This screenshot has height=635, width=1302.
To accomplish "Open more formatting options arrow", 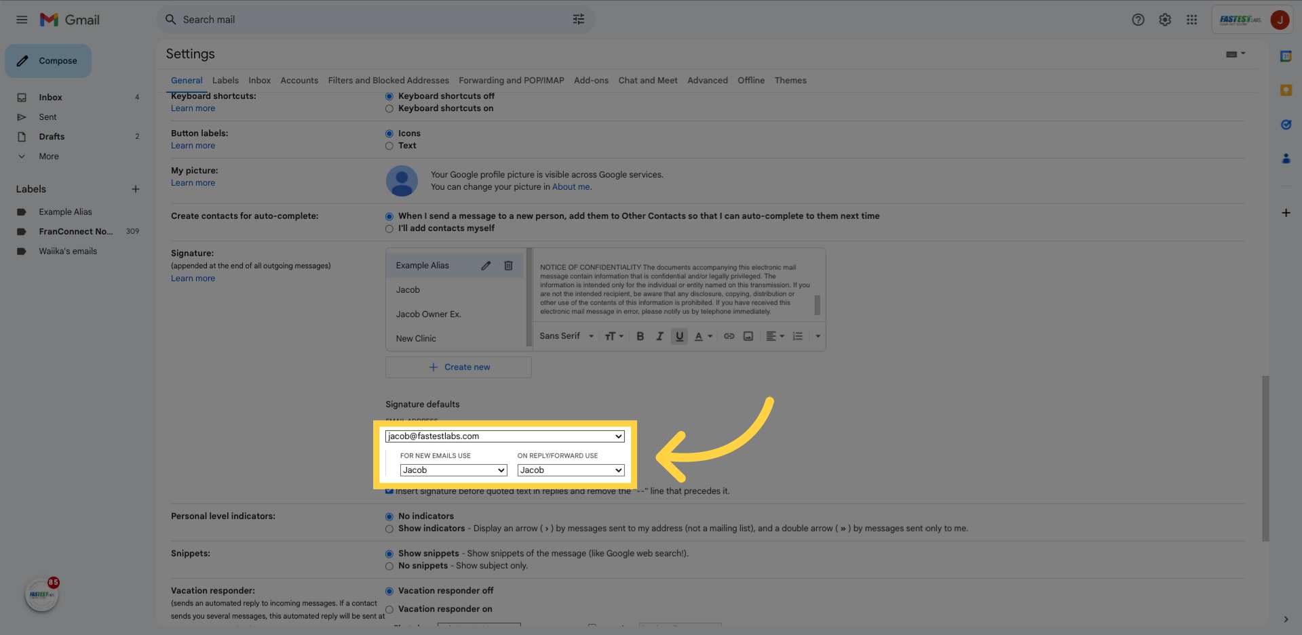I will [818, 336].
